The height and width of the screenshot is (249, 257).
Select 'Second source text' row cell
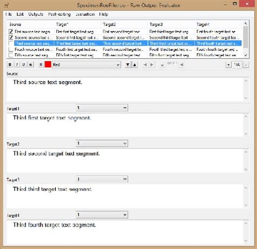point(34,37)
